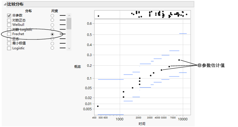Select the 非参数 scale radio button
This screenshot has height=127, width=238.
point(52,15)
